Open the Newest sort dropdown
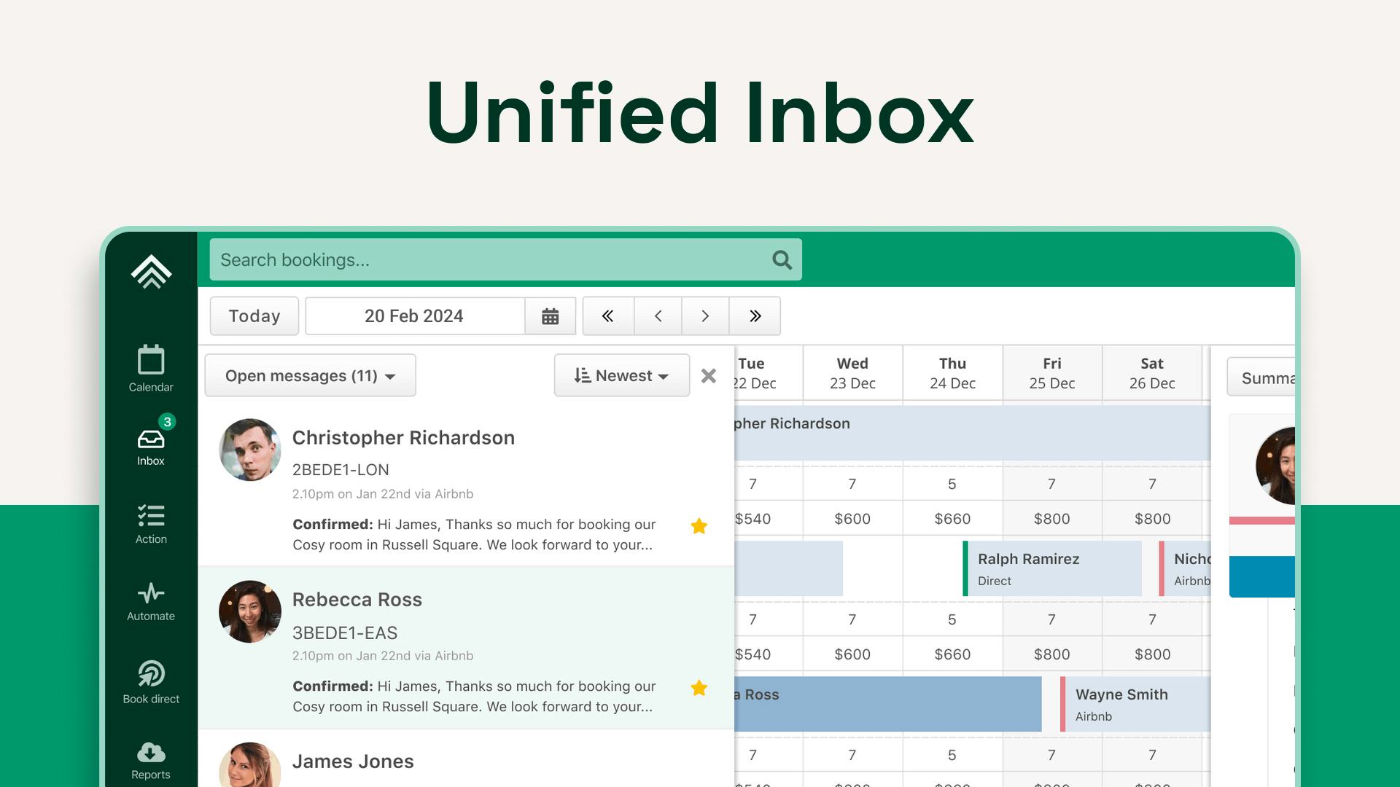Viewport: 1400px width, 787px height. (621, 376)
